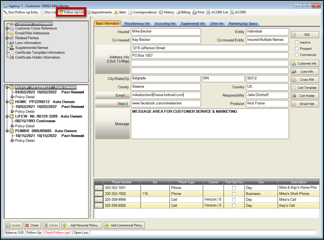This screenshot has width=324, height=240.
Task: Click Add Commercial Policy button
Action: click(x=124, y=225)
